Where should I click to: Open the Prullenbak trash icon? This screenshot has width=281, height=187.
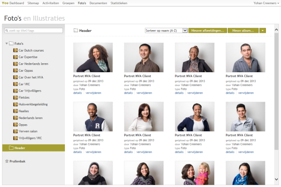pos(6,161)
